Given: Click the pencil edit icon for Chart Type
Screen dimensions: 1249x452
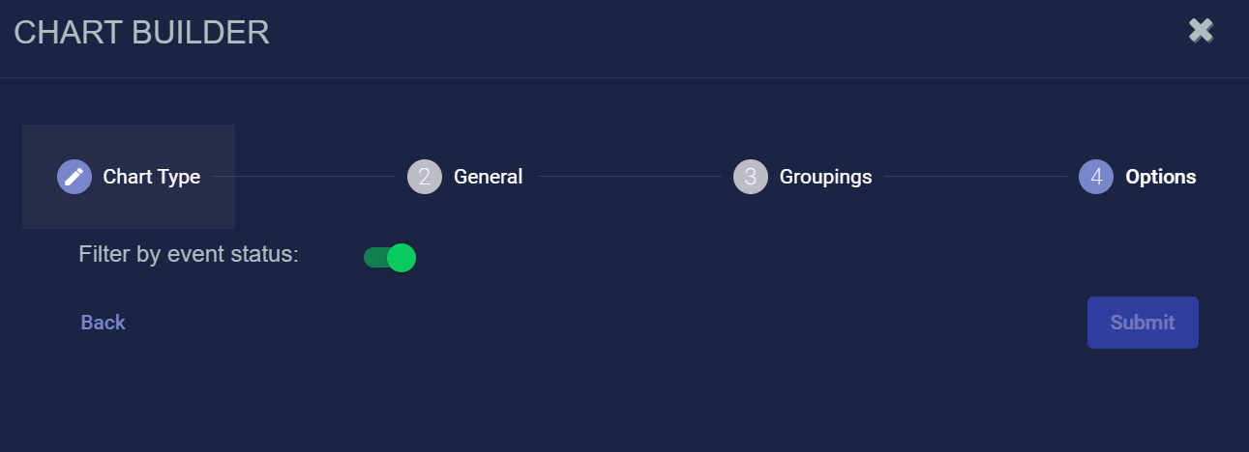Looking at the screenshot, I should pyautogui.click(x=74, y=177).
